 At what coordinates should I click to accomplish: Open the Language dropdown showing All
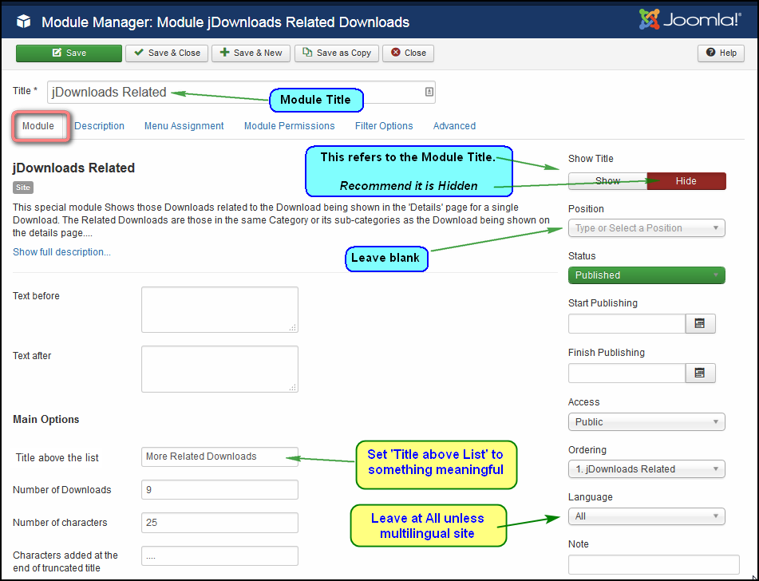[646, 516]
